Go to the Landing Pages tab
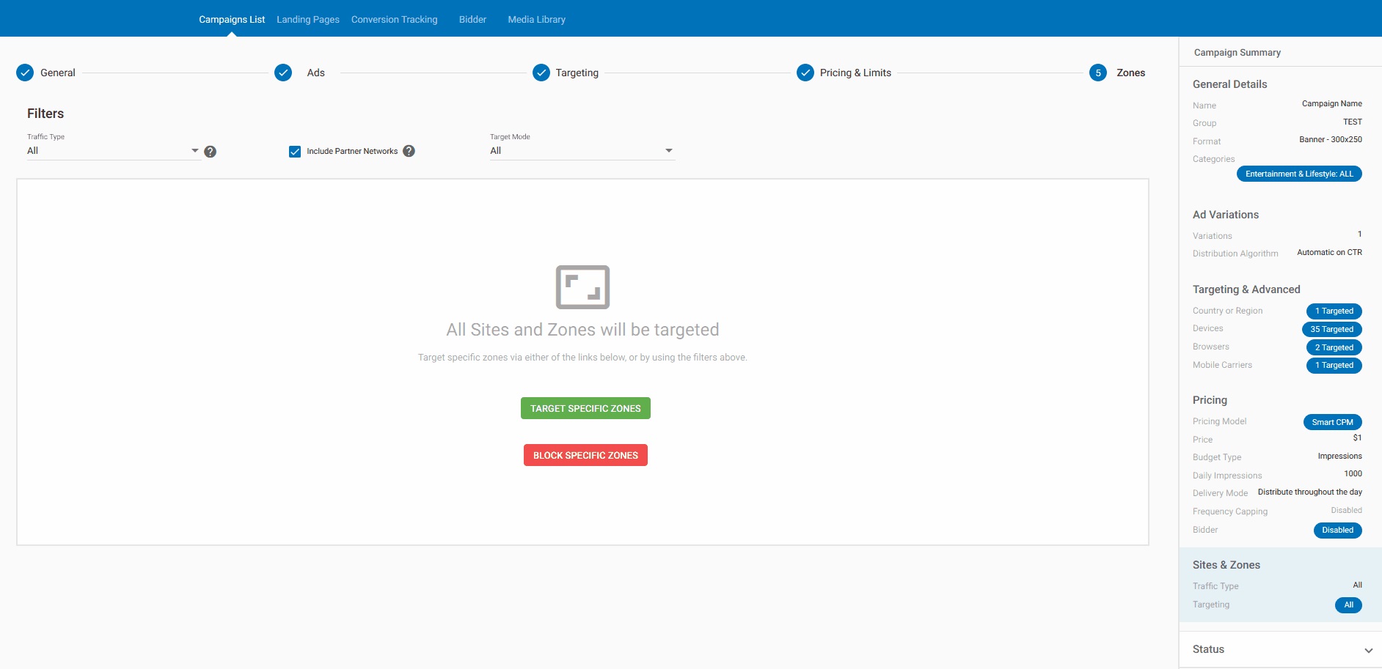The width and height of the screenshot is (1382, 669). (308, 20)
